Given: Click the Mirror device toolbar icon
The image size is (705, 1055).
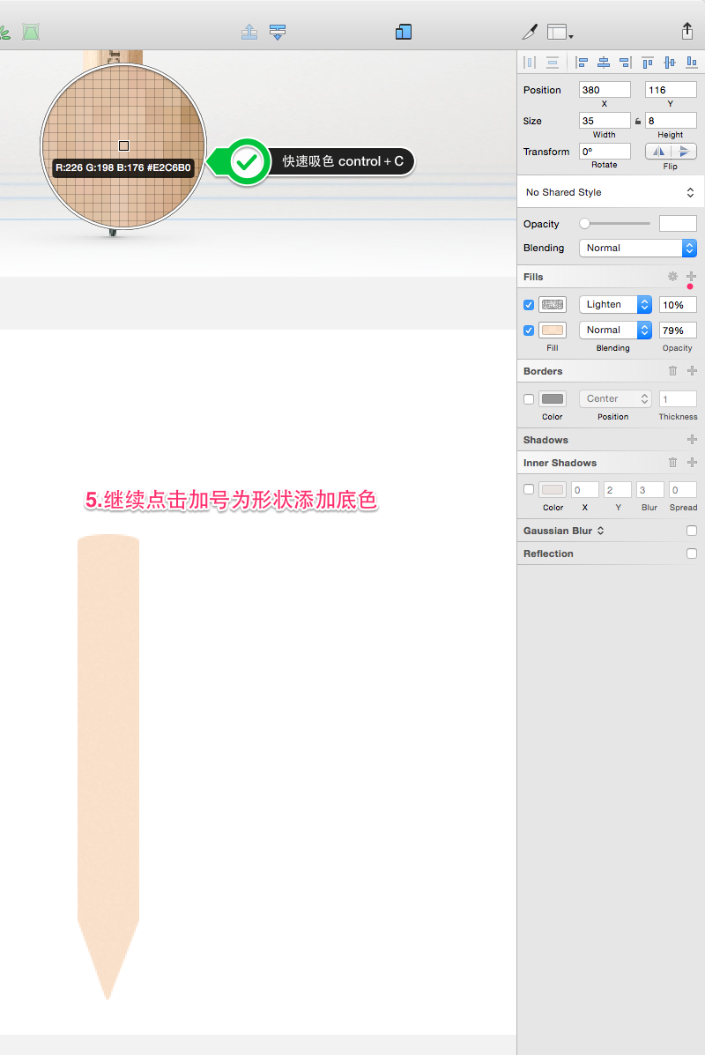Looking at the screenshot, I should (x=404, y=32).
